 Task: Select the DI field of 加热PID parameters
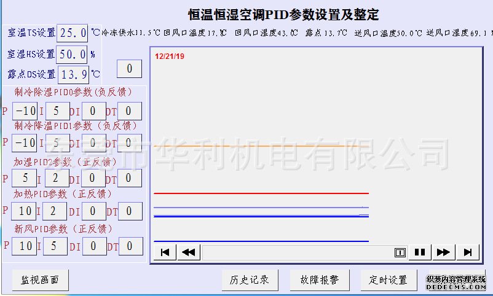pyautogui.click(x=94, y=212)
